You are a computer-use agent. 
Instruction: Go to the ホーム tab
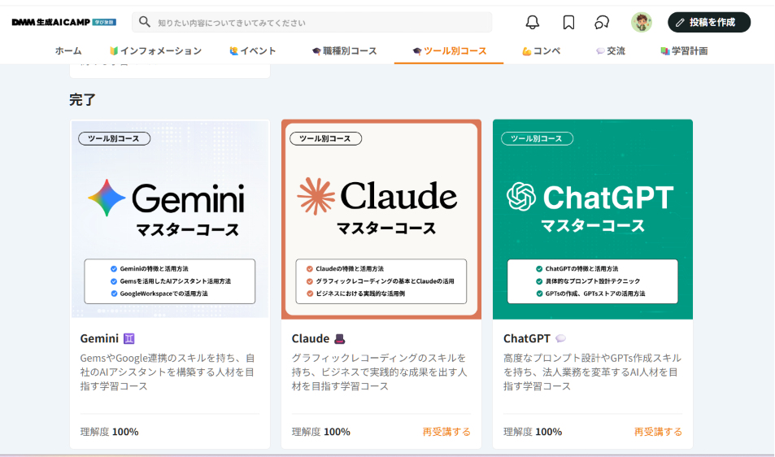[x=68, y=51]
